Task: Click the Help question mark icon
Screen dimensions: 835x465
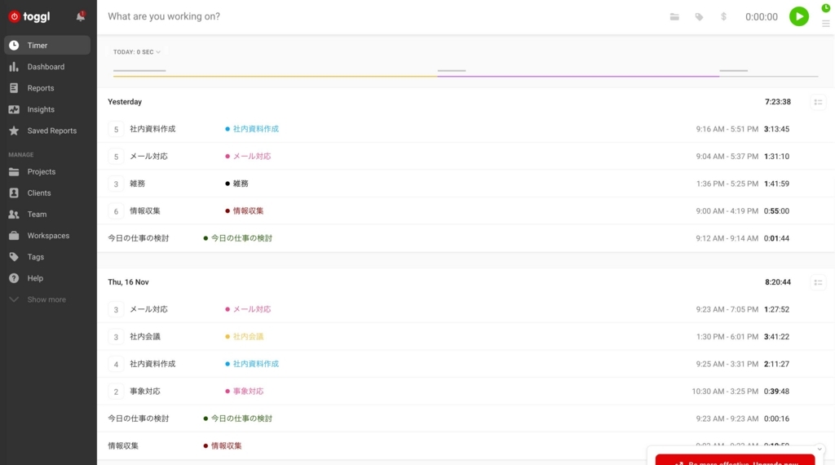Action: pos(14,278)
